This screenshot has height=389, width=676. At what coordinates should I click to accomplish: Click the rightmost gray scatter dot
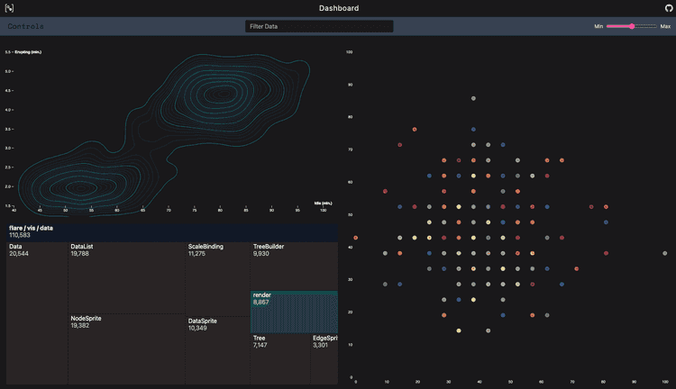(x=665, y=253)
